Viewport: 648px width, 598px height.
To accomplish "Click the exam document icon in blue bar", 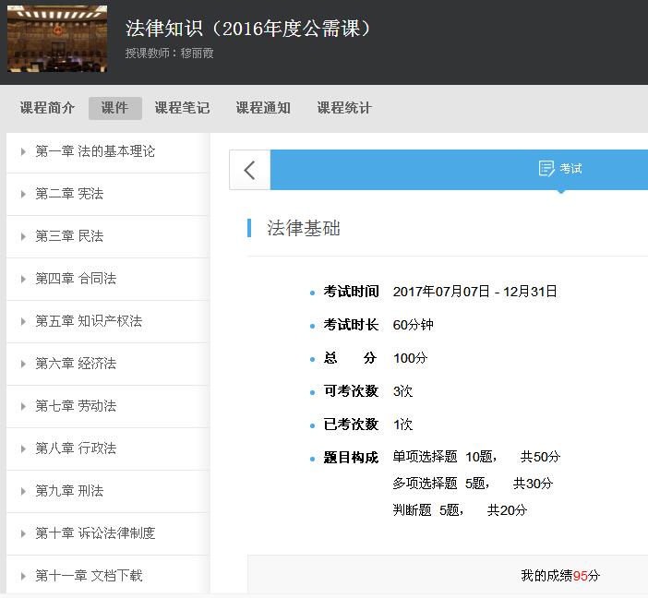I will tap(546, 169).
